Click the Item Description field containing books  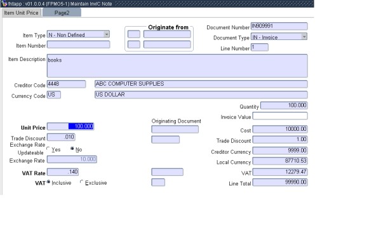pos(177,66)
